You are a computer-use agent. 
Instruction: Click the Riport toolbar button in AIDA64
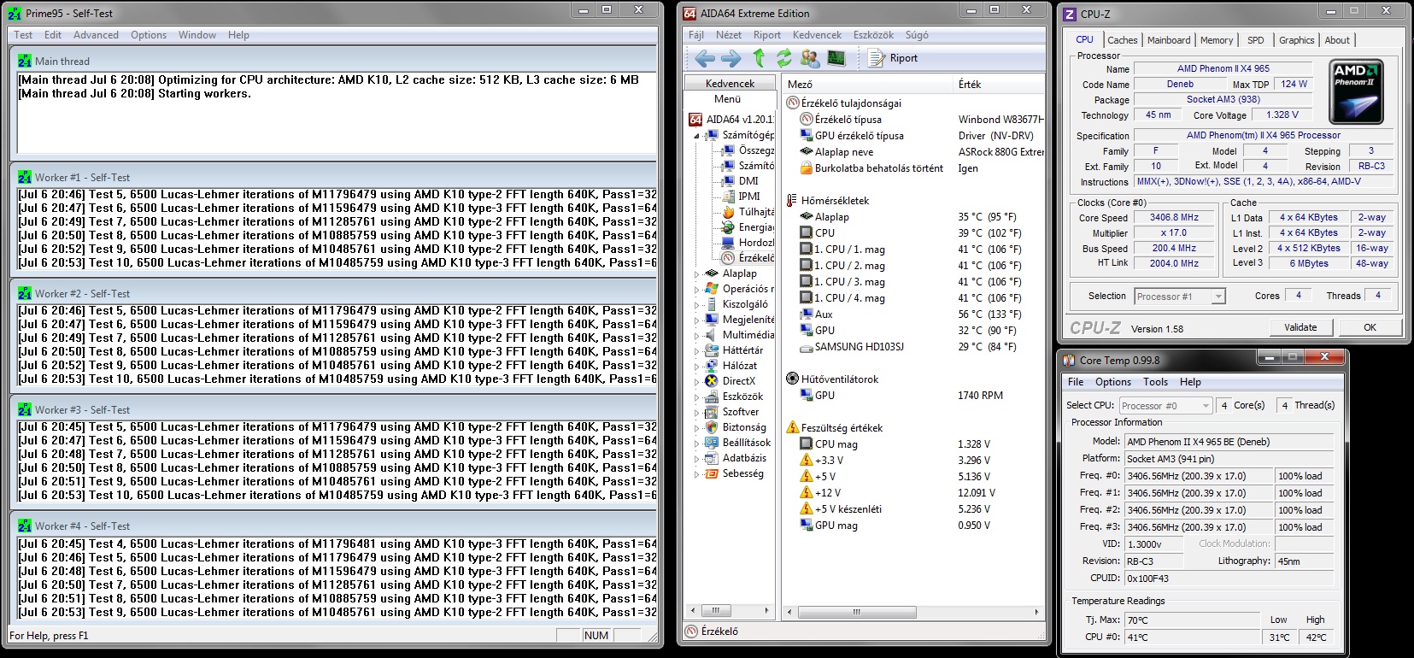pos(893,58)
